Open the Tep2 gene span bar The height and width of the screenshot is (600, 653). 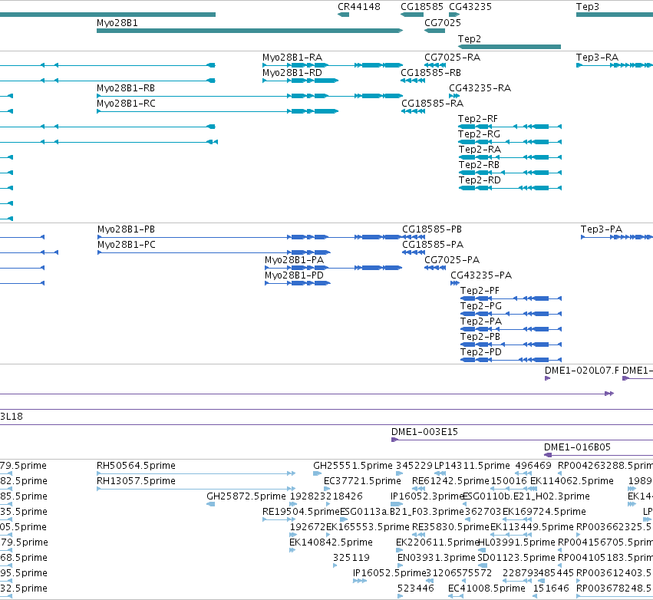click(x=510, y=47)
